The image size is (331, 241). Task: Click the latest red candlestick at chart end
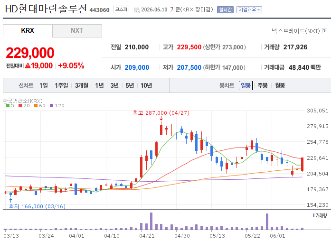click(303, 164)
